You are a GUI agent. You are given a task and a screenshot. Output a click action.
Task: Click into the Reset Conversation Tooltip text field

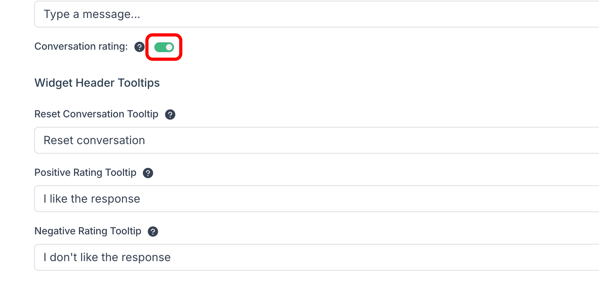click(x=317, y=141)
